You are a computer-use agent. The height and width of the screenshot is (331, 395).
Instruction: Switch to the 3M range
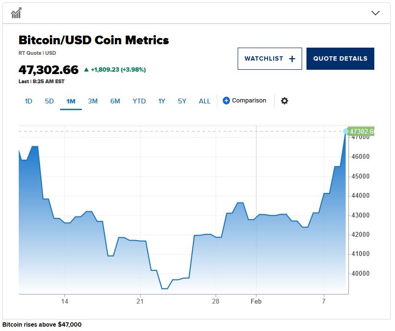click(92, 101)
